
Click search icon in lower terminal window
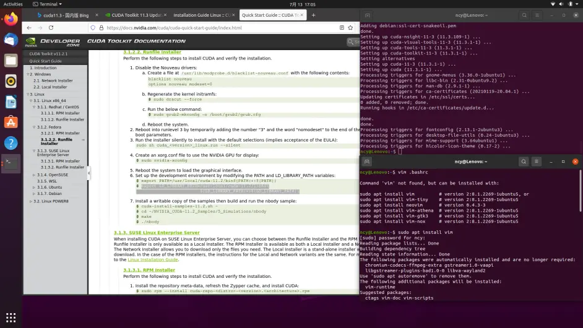pos(524,162)
